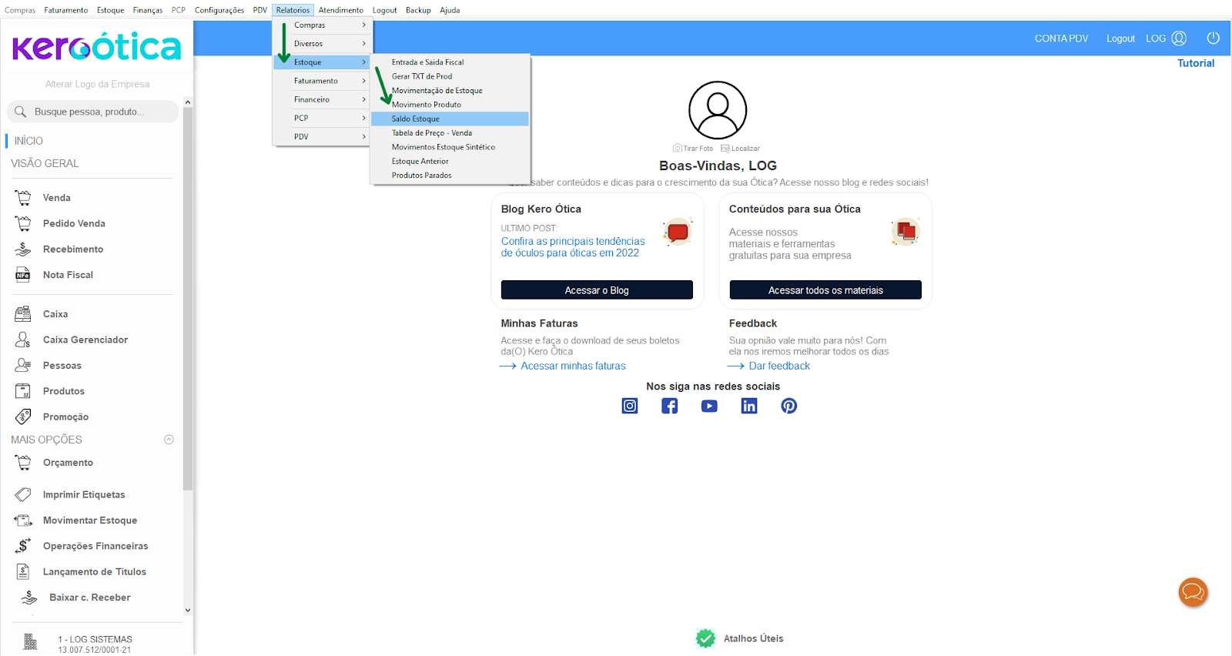The width and height of the screenshot is (1232, 656).
Task: Open the Baixar c. Receber icon
Action: [x=29, y=597]
